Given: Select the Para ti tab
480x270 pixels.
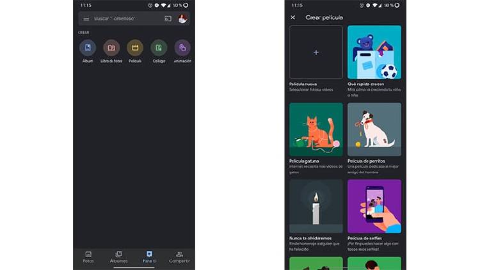Looking at the screenshot, I should pos(148,257).
